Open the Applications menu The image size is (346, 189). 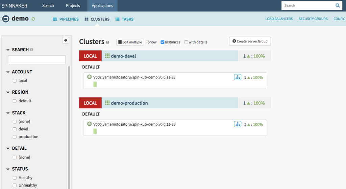(102, 5)
